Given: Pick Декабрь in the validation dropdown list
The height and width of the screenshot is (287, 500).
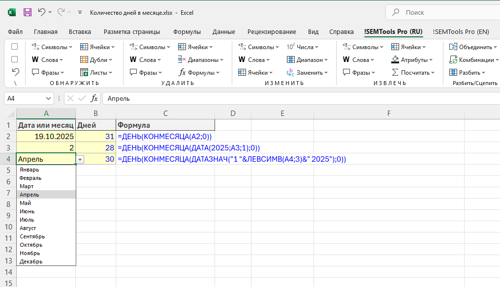Looking at the screenshot, I should coord(31,261).
